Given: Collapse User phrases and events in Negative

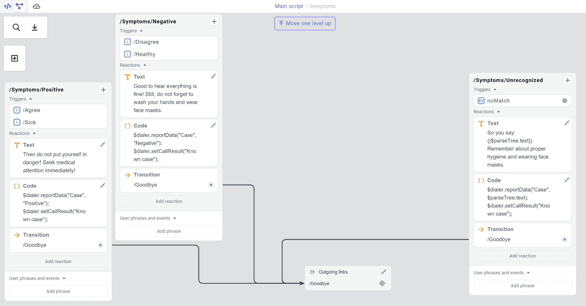Looking at the screenshot, I should (x=175, y=218).
